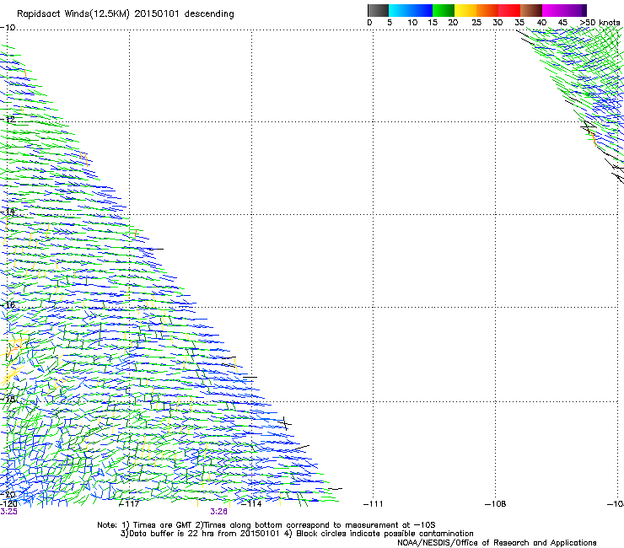Select the purple '3:26' time label
624x548 pixels.
(219, 512)
